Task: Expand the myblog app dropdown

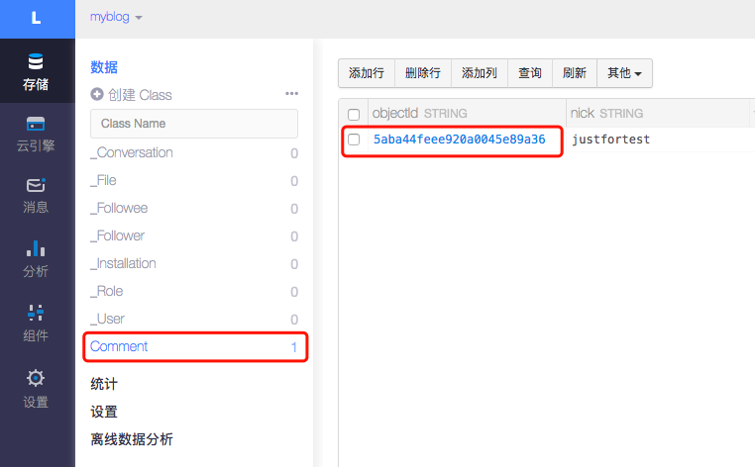Action: coord(116,17)
